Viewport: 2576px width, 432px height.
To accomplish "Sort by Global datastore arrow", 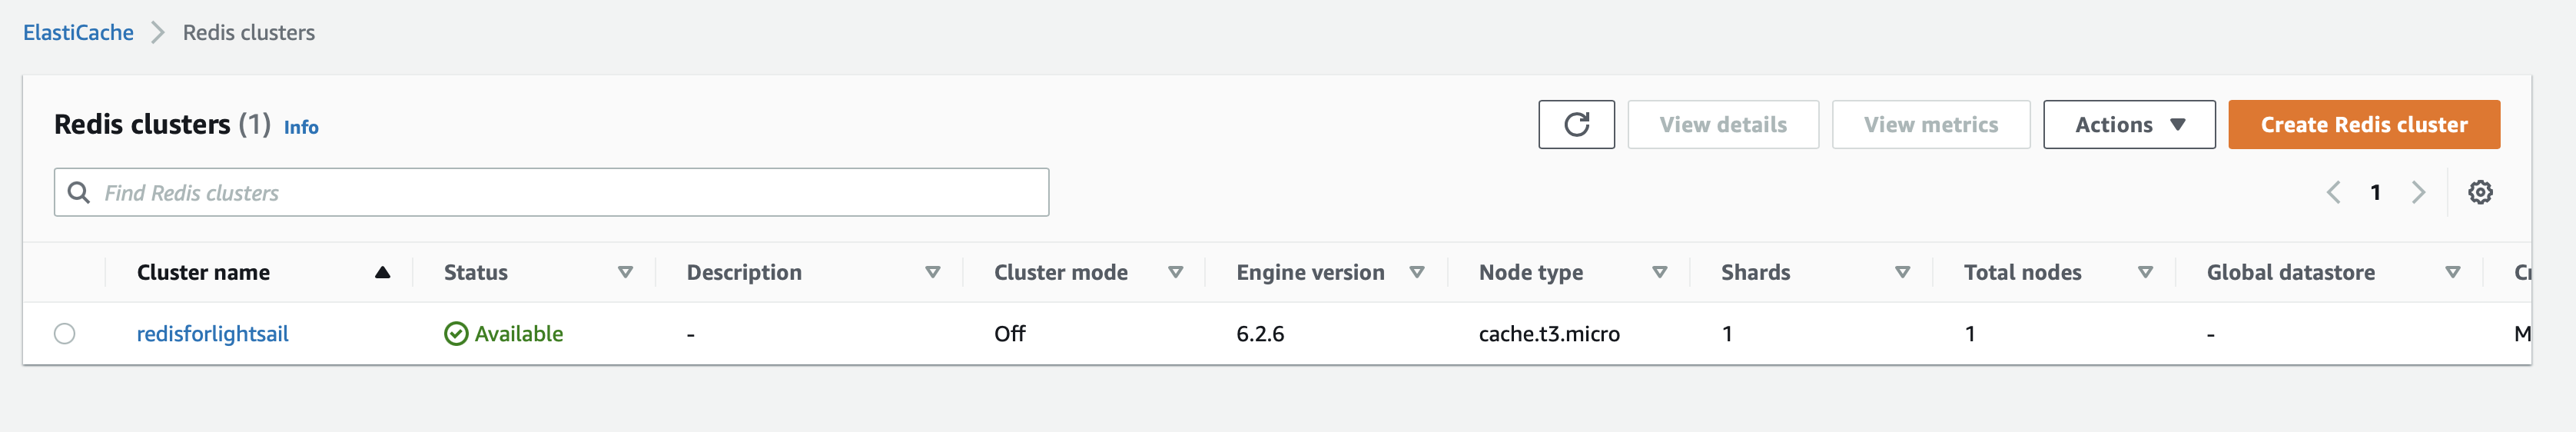I will (x=2452, y=272).
